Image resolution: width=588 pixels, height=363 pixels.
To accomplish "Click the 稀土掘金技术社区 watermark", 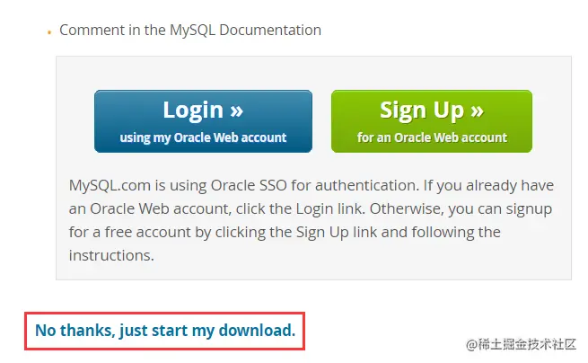I will point(527,344).
